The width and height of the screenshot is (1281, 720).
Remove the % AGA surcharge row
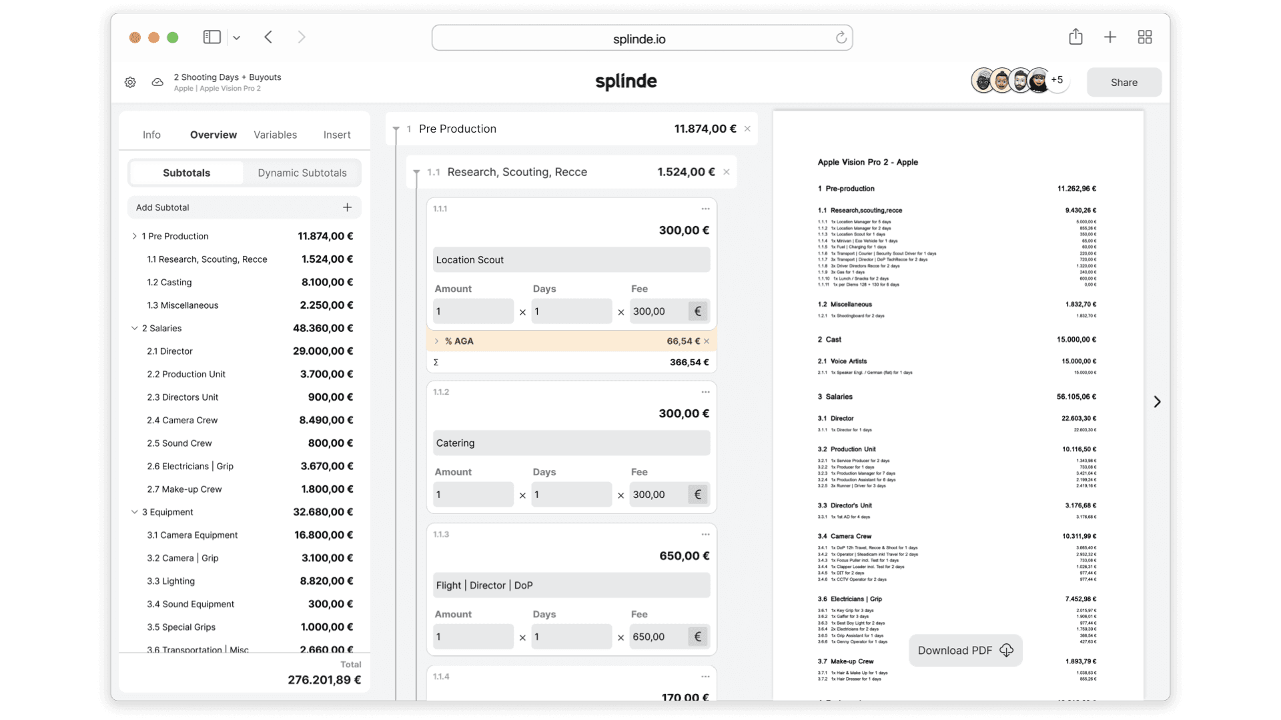coord(707,341)
